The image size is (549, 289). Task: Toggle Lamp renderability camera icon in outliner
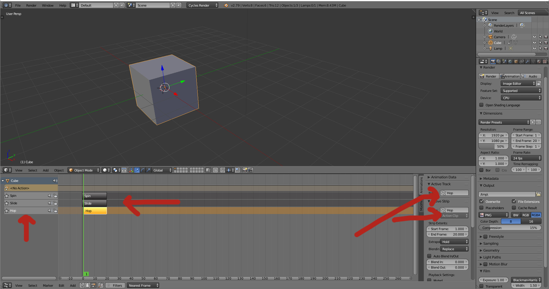(x=546, y=48)
